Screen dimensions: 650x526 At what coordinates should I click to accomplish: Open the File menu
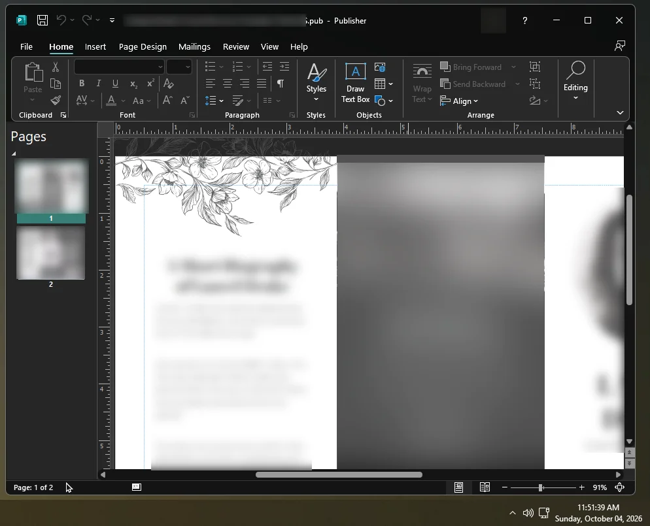[26, 47]
